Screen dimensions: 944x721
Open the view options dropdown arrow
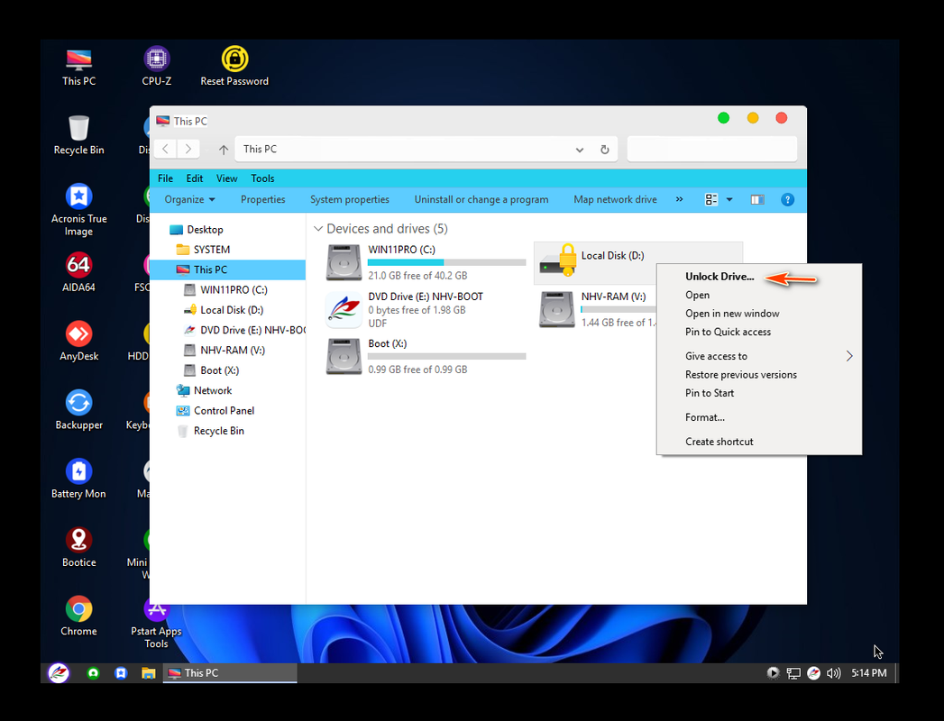[x=729, y=200]
